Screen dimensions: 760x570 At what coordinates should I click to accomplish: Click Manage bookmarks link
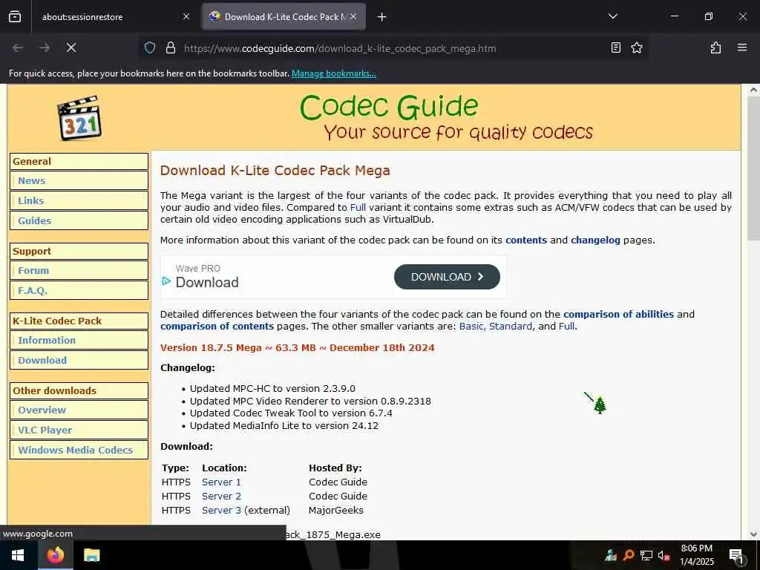coord(333,73)
